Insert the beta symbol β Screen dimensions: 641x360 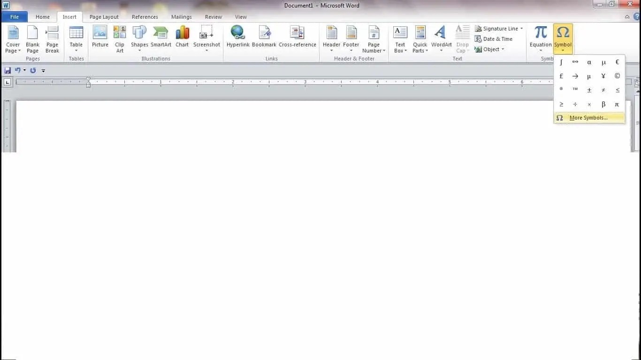point(603,104)
